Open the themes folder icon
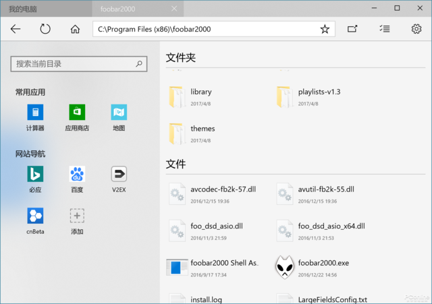This screenshot has height=304, width=432. 177,133
